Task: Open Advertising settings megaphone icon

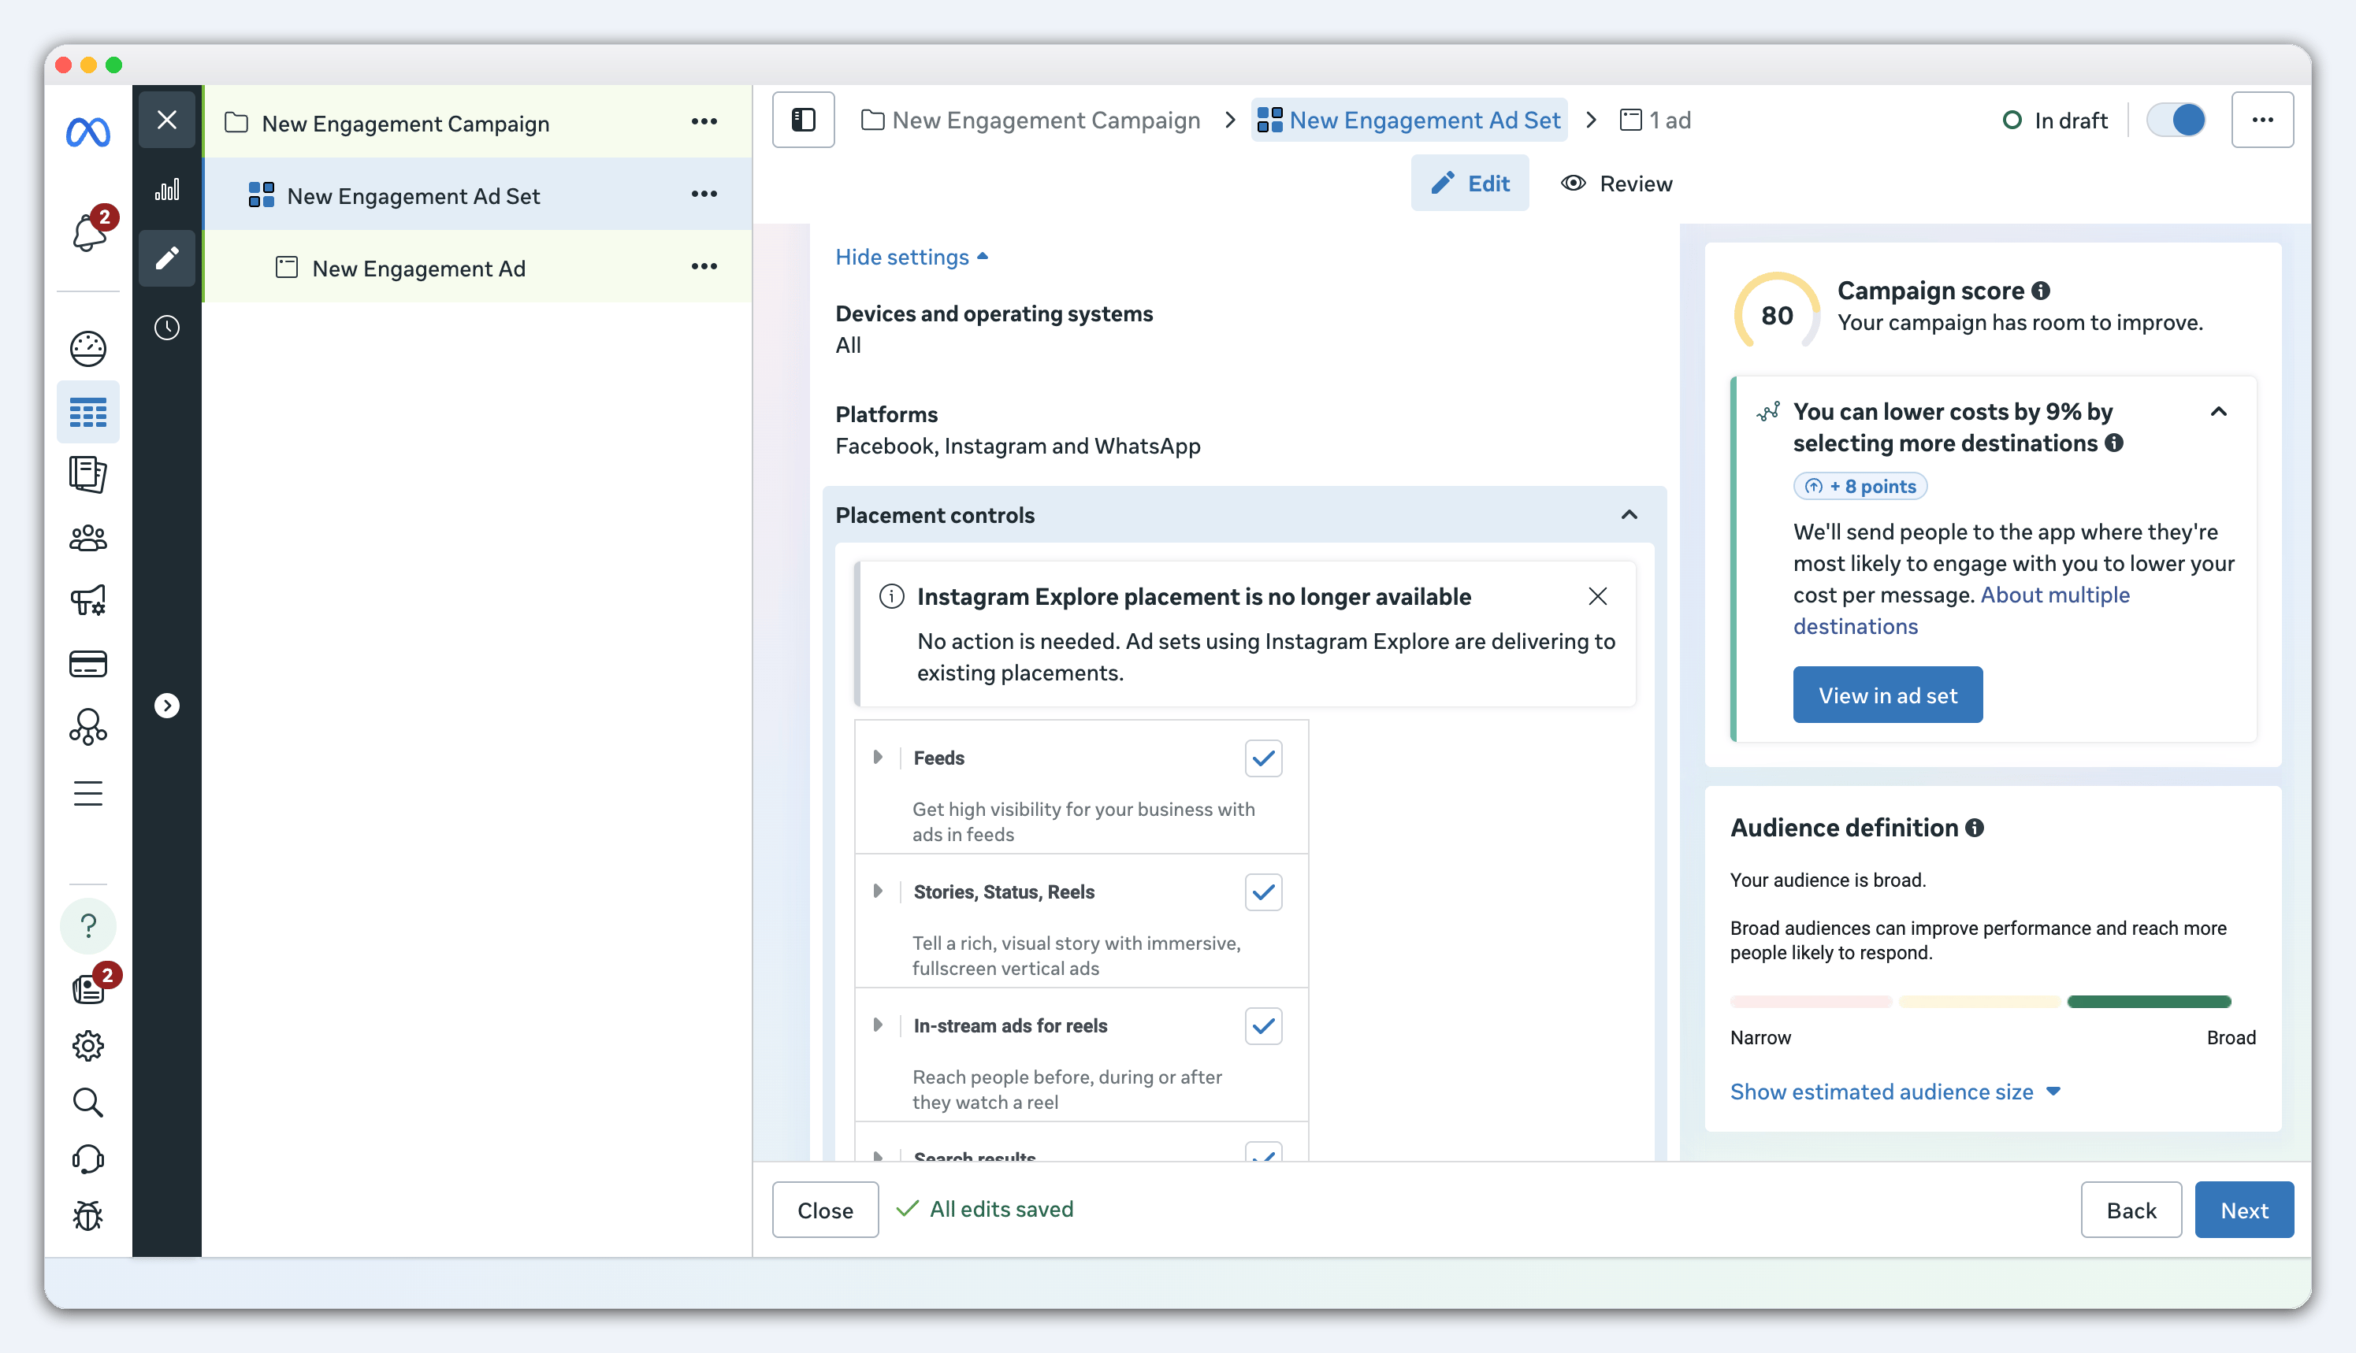Action: [88, 600]
